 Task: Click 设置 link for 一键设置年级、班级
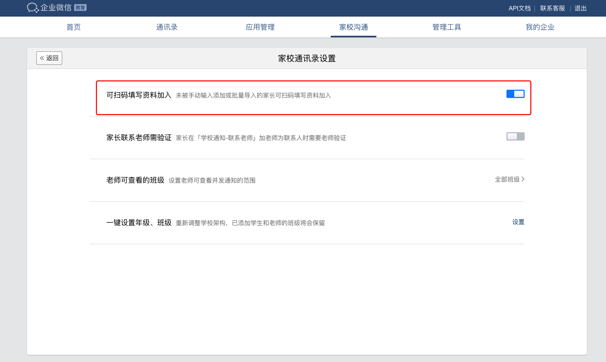click(518, 222)
